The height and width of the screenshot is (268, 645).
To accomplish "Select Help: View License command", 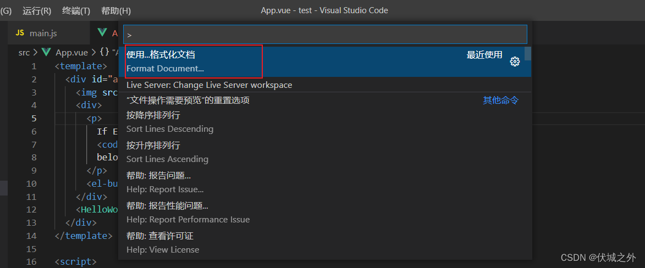I will click(x=163, y=243).
